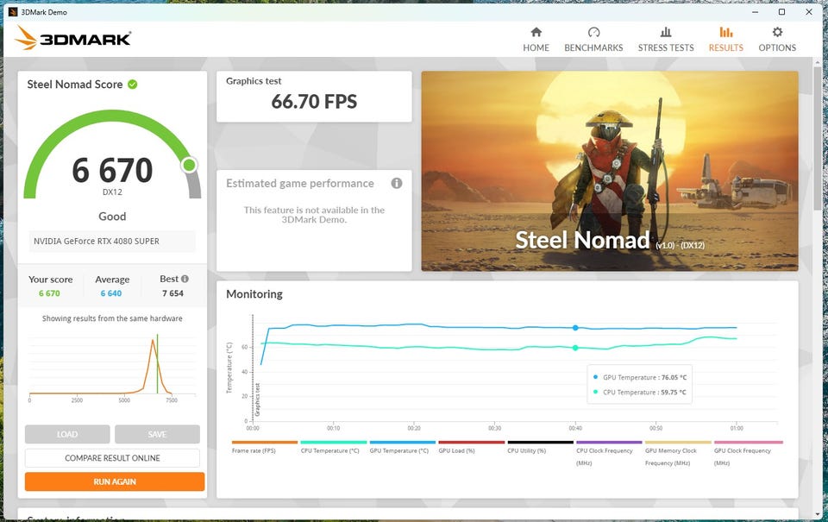The width and height of the screenshot is (828, 522).
Task: Click the 3DMark logo
Action: click(72, 38)
